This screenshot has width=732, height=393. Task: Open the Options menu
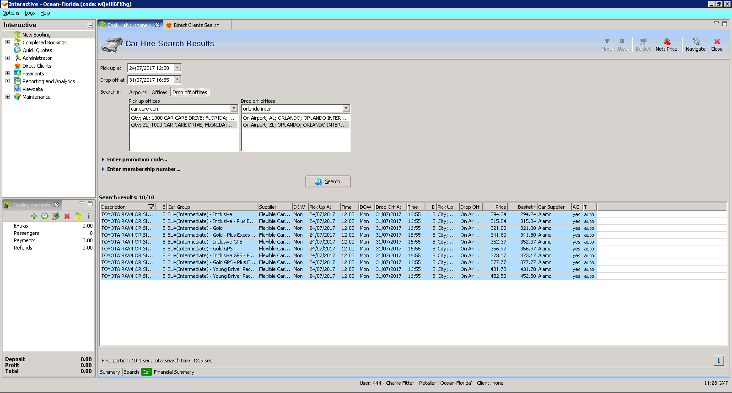pos(11,13)
